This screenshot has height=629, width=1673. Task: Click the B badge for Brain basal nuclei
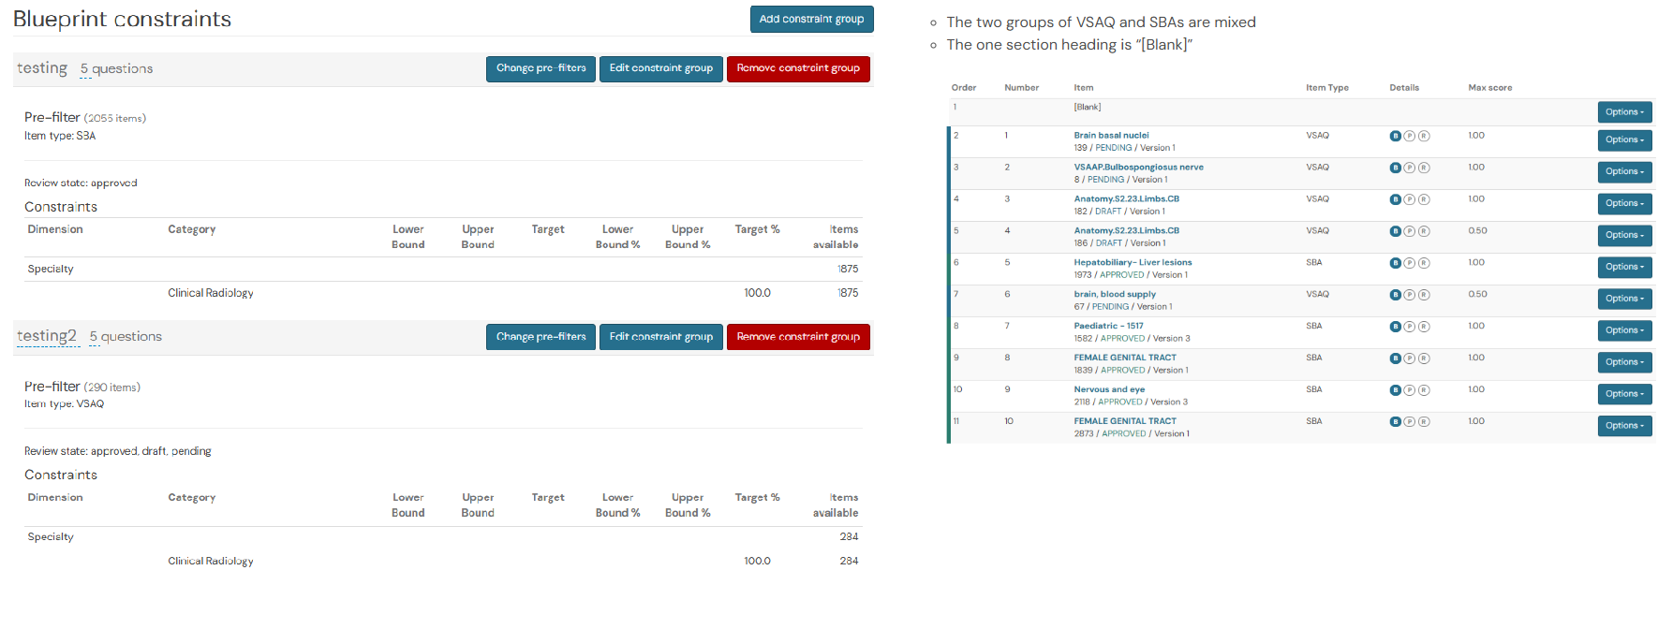1395,136
